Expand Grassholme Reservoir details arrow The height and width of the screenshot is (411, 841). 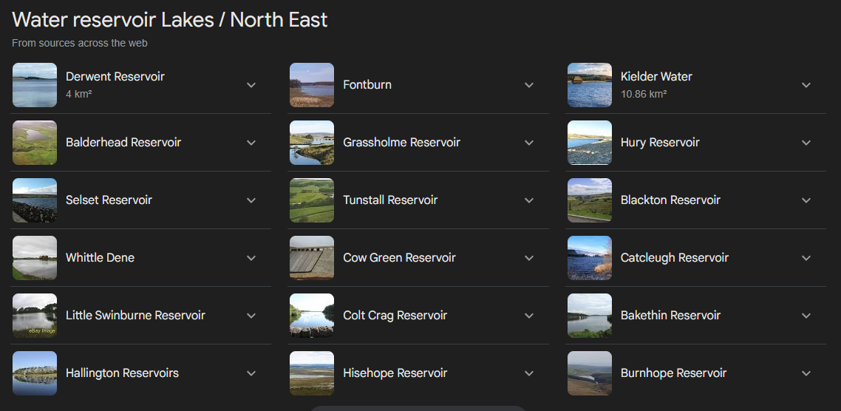point(529,143)
